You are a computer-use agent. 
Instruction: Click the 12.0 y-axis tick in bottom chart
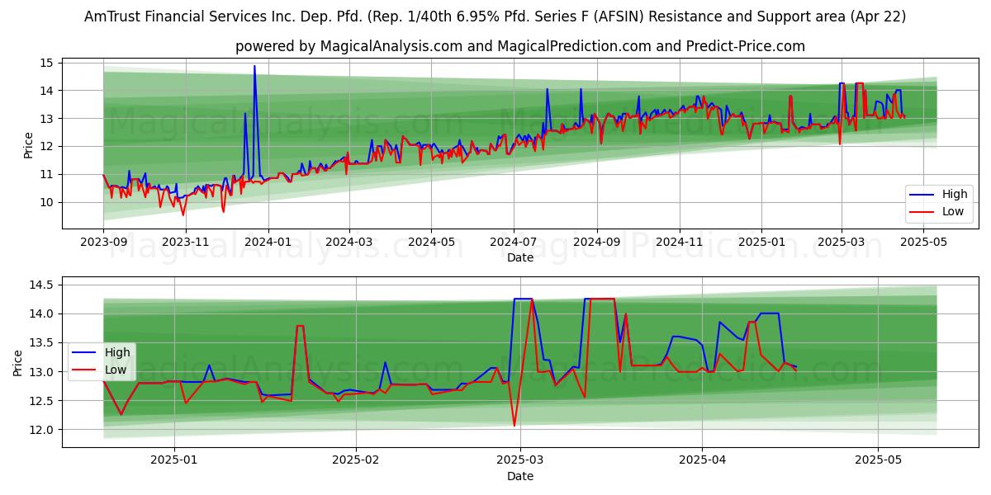pos(42,430)
